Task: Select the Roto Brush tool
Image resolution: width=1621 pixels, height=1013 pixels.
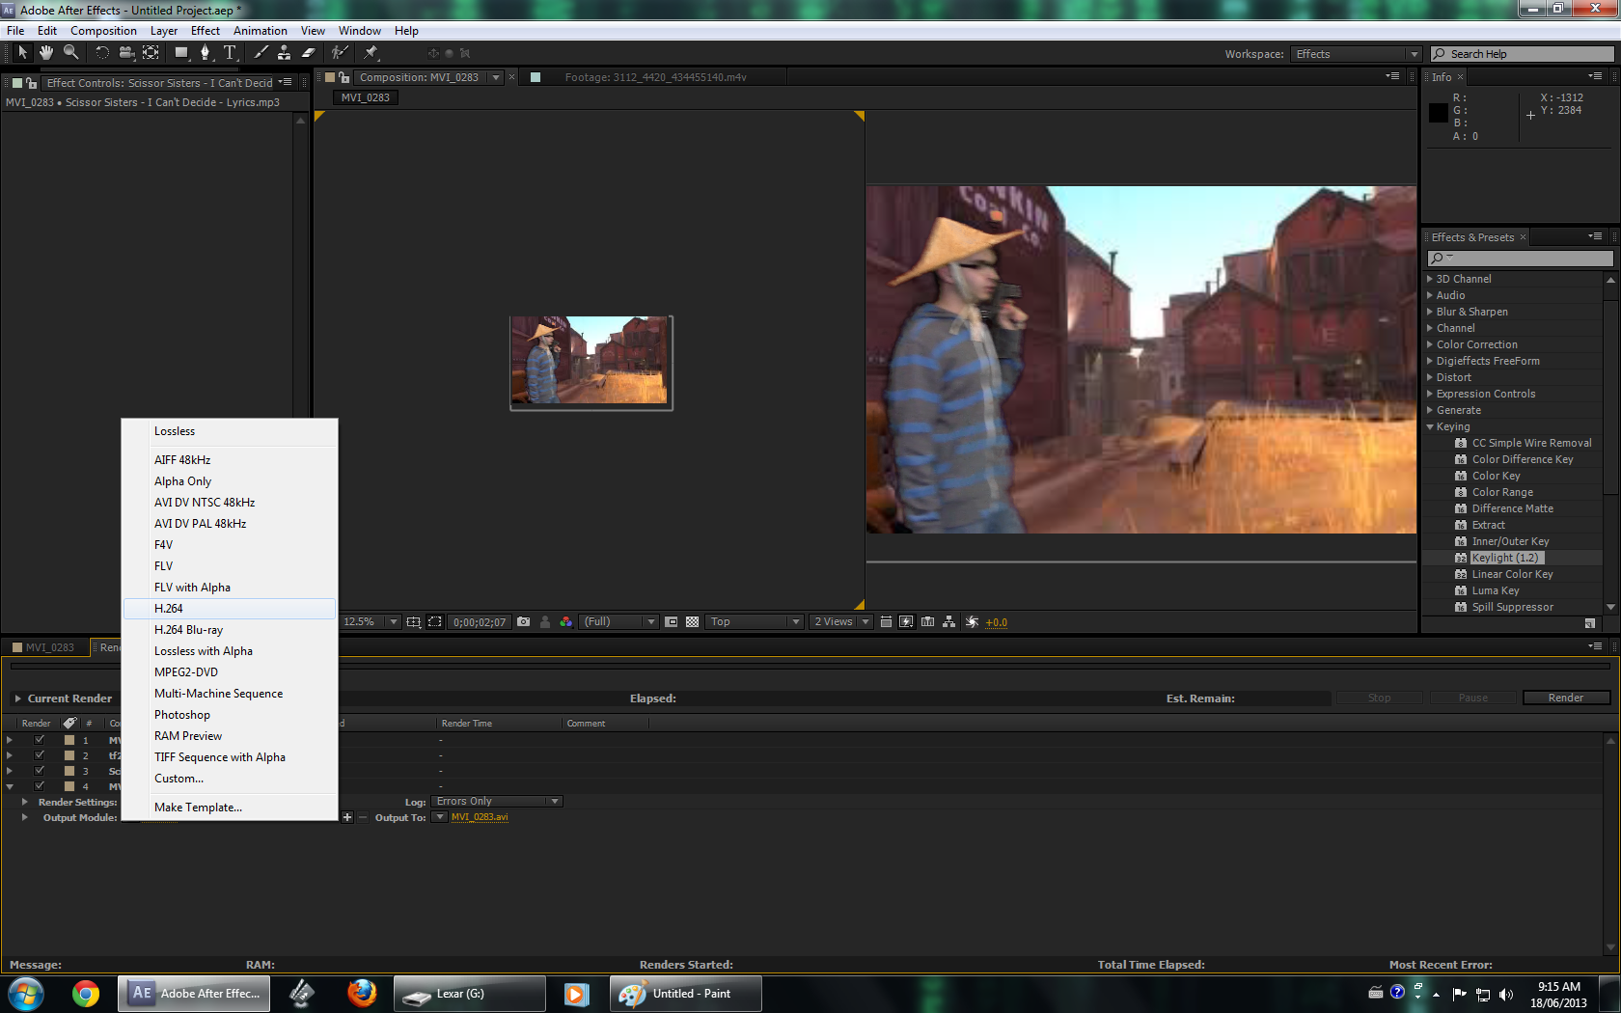Action: tap(340, 53)
